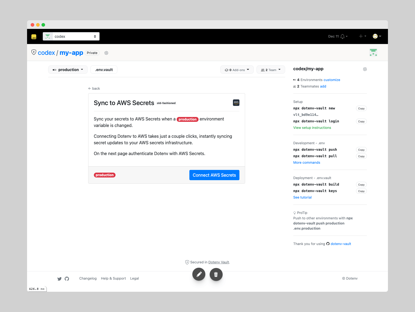Viewport: 415px width, 312px height.
Task: Open the More commands link
Action: point(307,162)
